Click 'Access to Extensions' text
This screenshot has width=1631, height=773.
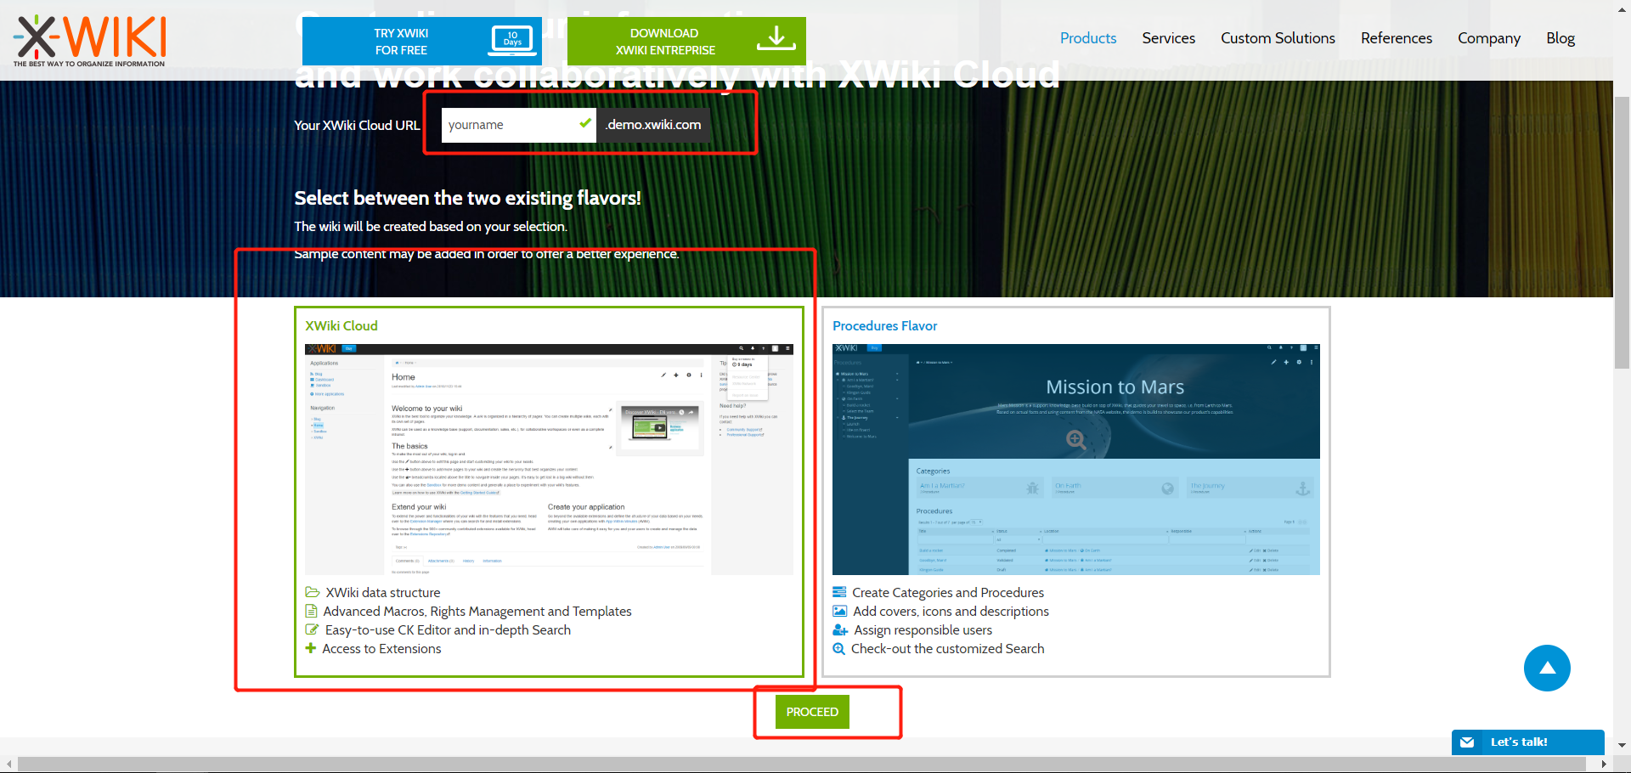(x=381, y=649)
